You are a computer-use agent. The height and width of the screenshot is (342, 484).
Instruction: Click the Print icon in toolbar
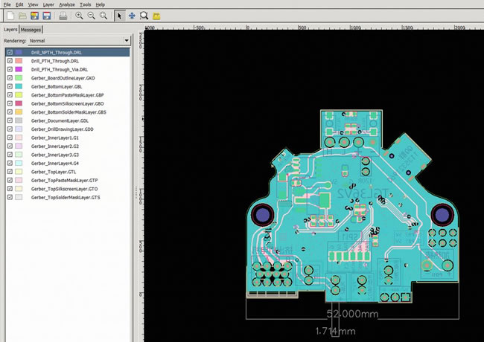coord(63,16)
